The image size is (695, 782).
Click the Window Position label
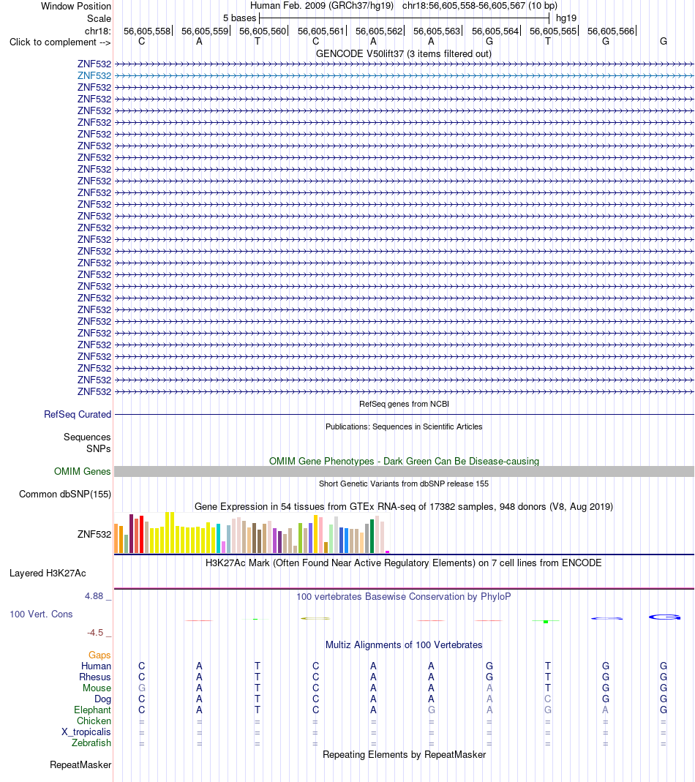pyautogui.click(x=76, y=7)
